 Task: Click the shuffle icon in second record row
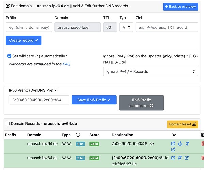pyautogui.click(x=180, y=158)
